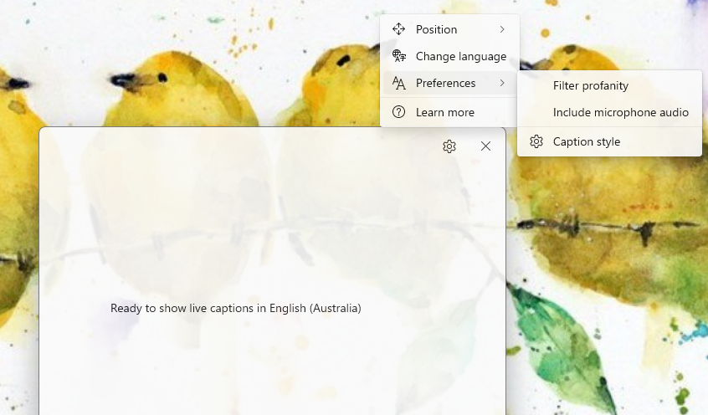Open live captions settings gear
The image size is (708, 415).
(449, 146)
